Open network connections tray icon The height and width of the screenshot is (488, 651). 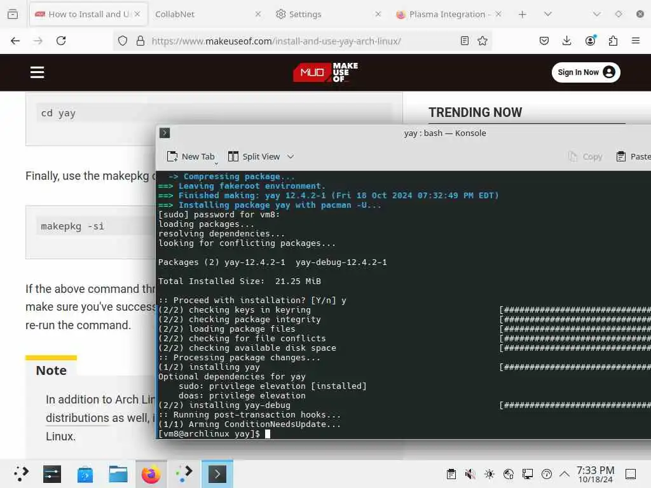(509, 474)
